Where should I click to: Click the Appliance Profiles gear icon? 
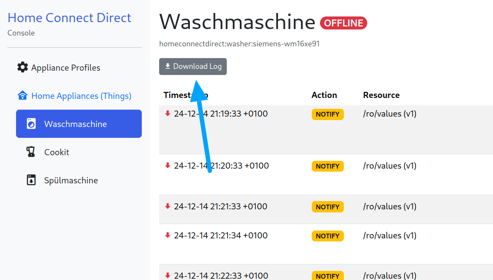pos(23,67)
